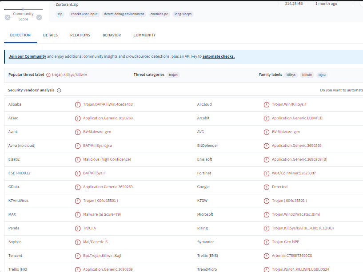363x272 pixels.
Task: Click the Do you want to automate text
Action: (x=342, y=90)
